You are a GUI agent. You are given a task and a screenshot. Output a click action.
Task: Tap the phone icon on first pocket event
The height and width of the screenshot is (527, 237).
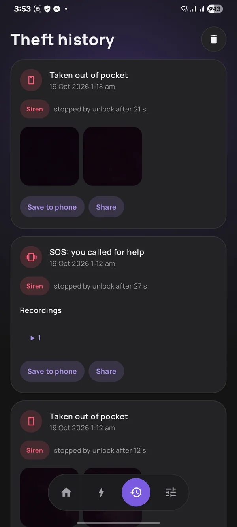31,80
